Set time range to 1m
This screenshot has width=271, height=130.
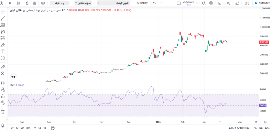pos(34,128)
